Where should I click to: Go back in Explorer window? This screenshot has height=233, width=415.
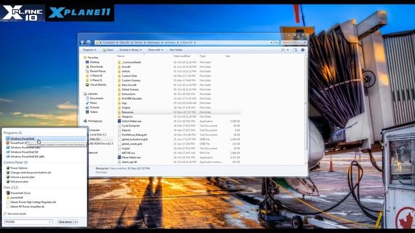click(82, 42)
